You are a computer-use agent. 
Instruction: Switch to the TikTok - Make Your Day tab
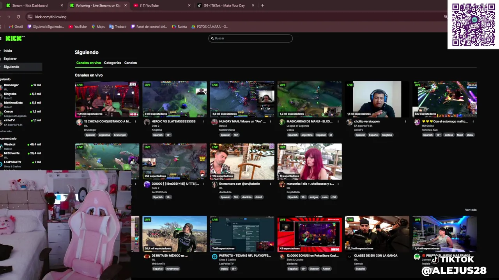(x=225, y=5)
